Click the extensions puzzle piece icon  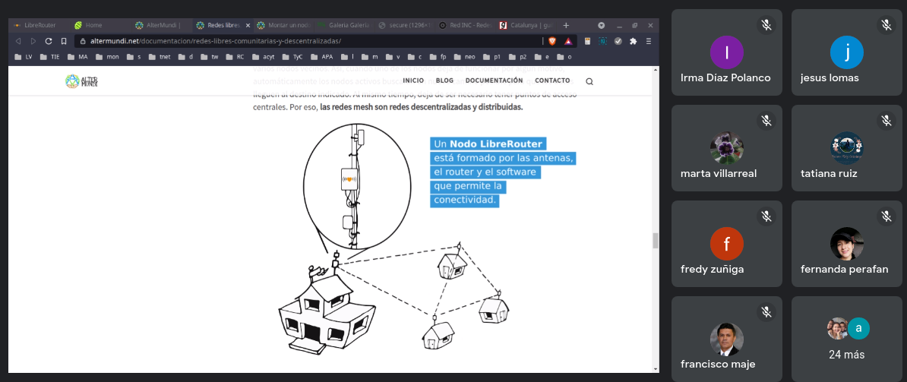coord(634,41)
